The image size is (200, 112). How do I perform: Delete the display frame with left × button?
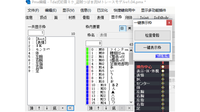[x=70, y=108]
